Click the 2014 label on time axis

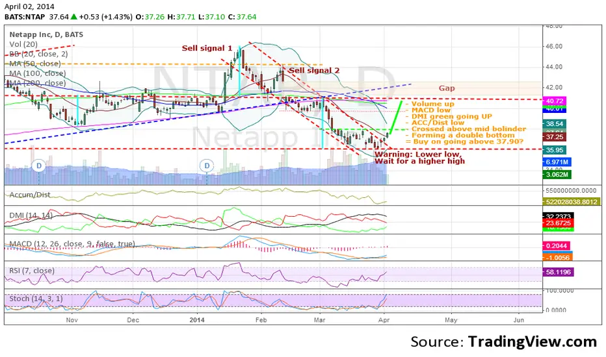[197, 320]
